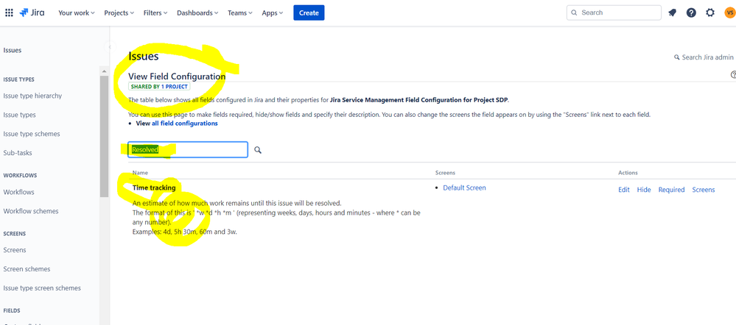Screen dimensions: 736x325
Task: Expand the Teams menu
Action: point(240,13)
